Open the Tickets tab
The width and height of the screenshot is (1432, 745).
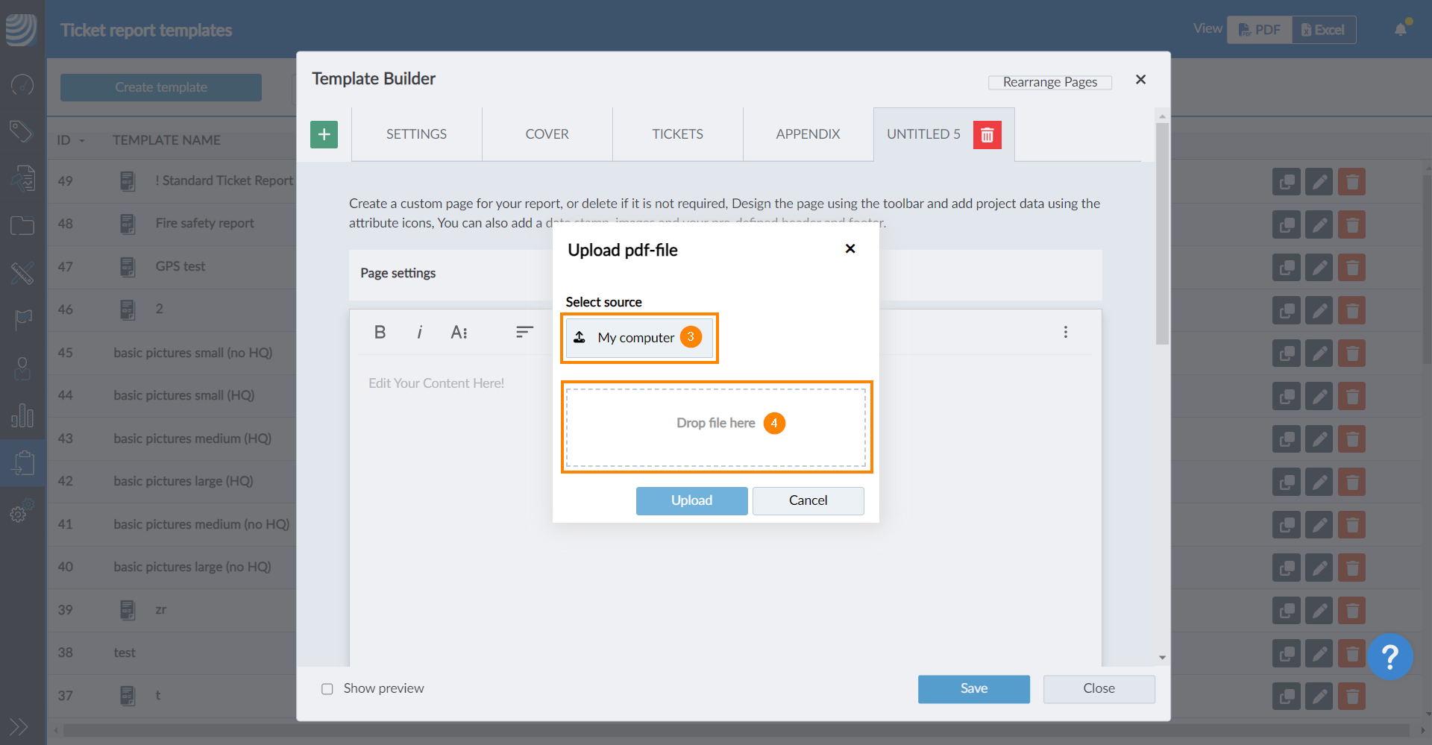tap(677, 134)
